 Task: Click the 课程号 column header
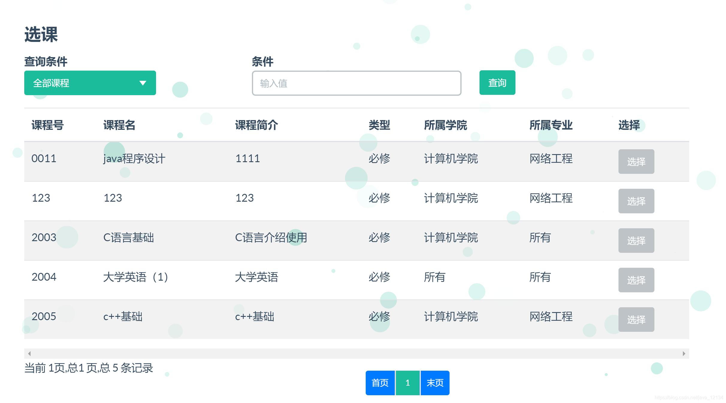[x=48, y=125]
